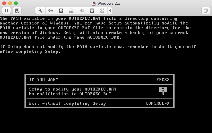
Task: Select the highlighted Y option
Action: [x=163, y=89]
